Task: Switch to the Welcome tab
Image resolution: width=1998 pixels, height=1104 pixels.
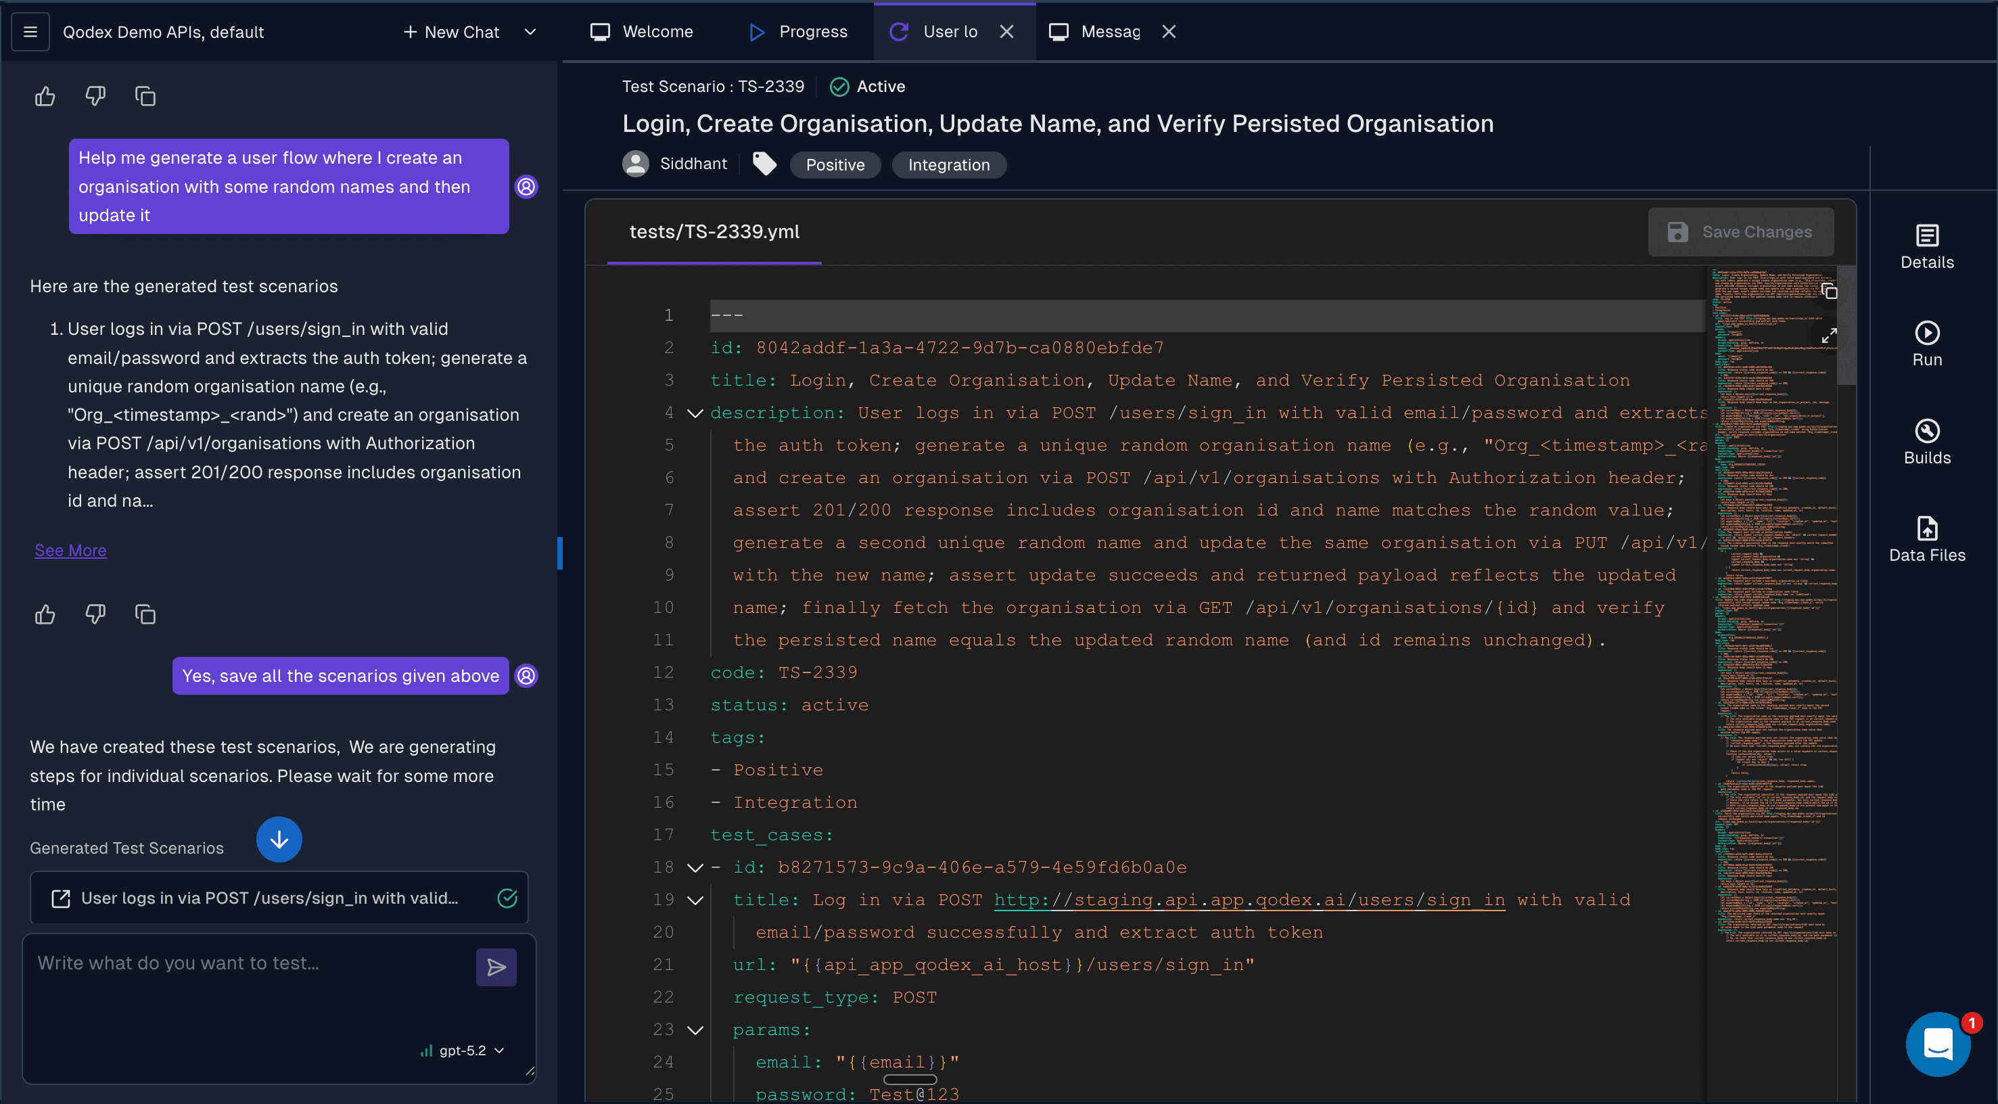Action: click(x=643, y=32)
